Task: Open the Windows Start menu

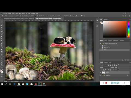Action: pos(2,84)
